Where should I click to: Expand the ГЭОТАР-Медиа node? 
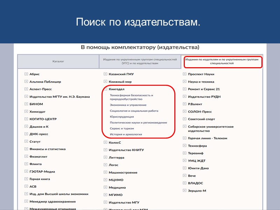(x=26, y=171)
